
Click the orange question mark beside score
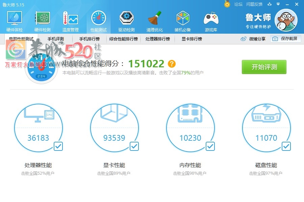tap(172, 64)
